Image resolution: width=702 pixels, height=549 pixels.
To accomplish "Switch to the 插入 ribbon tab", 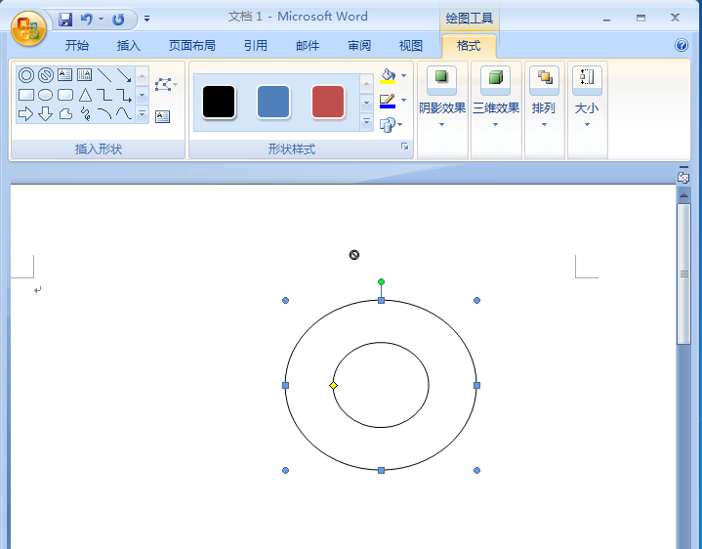I will pyautogui.click(x=129, y=45).
